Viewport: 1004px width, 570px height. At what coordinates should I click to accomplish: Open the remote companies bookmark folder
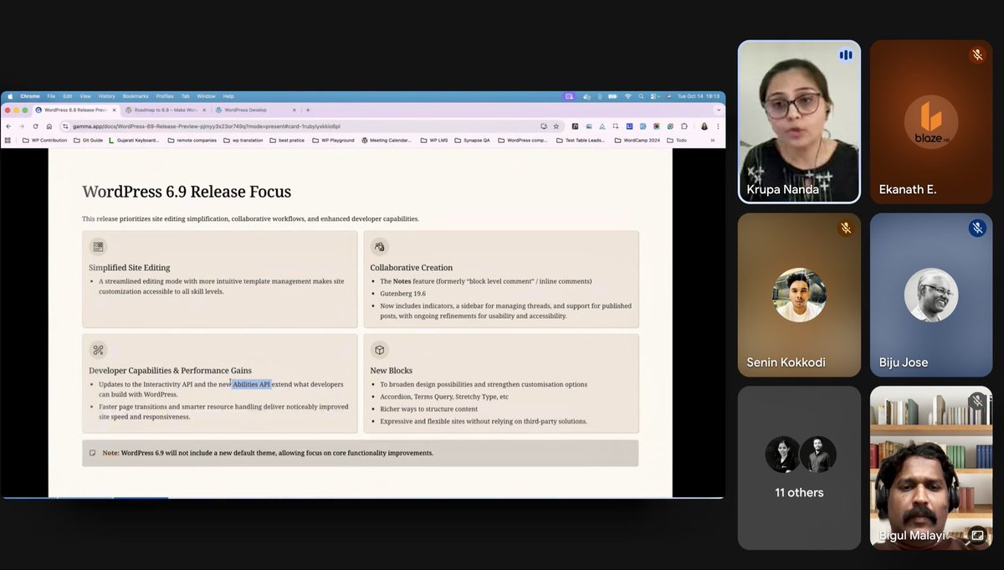tap(192, 141)
